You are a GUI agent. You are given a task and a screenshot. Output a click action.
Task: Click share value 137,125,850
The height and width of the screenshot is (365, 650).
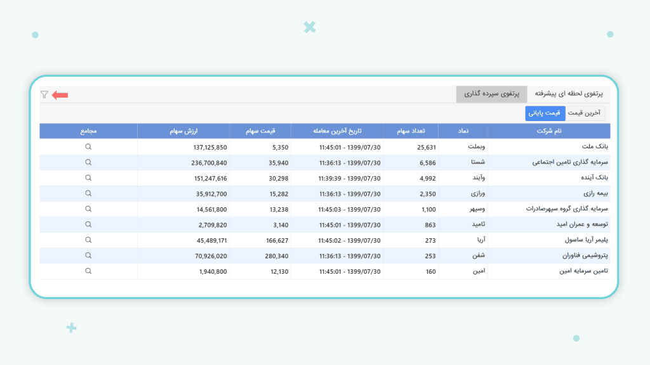tap(210, 147)
